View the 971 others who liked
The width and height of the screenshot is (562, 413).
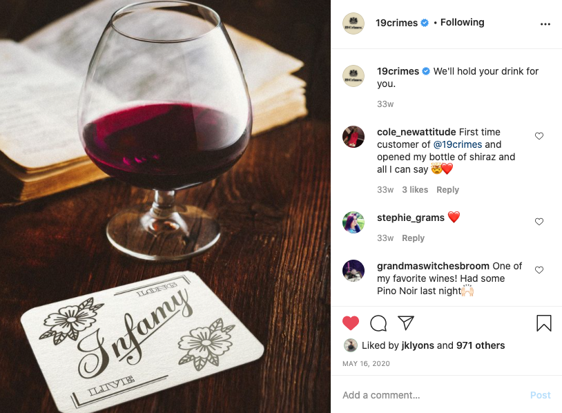click(x=481, y=345)
